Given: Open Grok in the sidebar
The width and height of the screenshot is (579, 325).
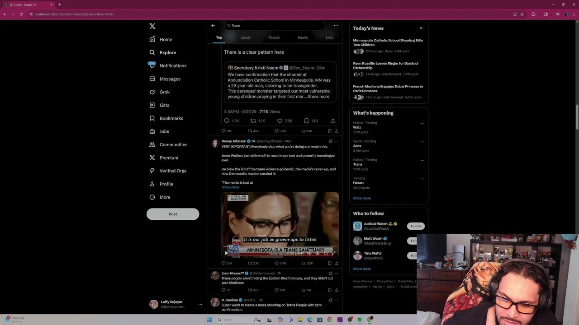Looking at the screenshot, I should [160, 92].
